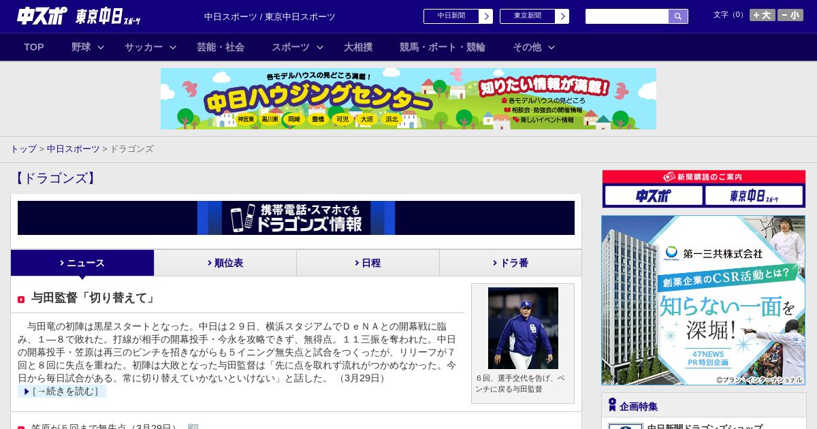This screenshot has height=429, width=817.
Task: Click トップ breadcrumb link
Action: click(x=23, y=149)
